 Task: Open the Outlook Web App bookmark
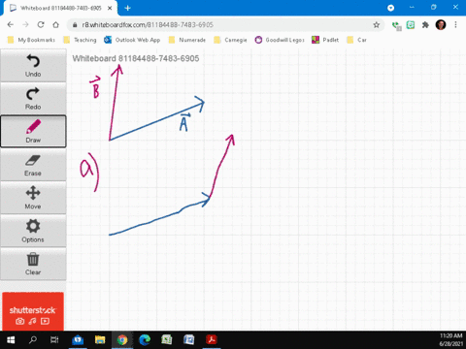coord(132,40)
